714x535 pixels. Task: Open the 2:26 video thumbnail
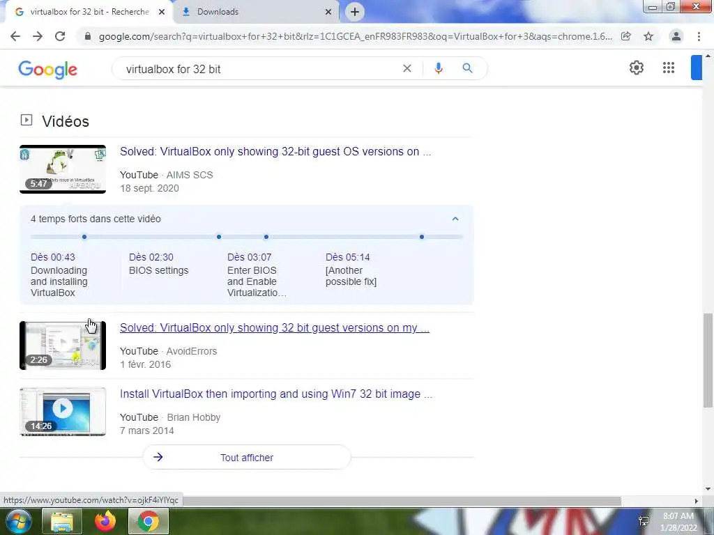[x=63, y=346]
